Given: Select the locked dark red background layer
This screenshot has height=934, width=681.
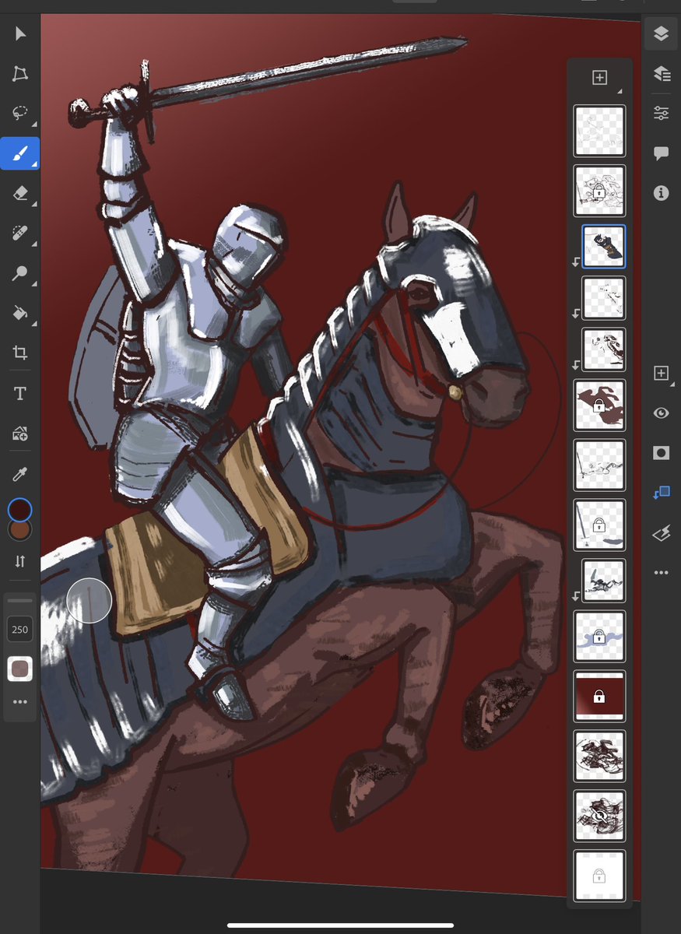Looking at the screenshot, I should 599,696.
